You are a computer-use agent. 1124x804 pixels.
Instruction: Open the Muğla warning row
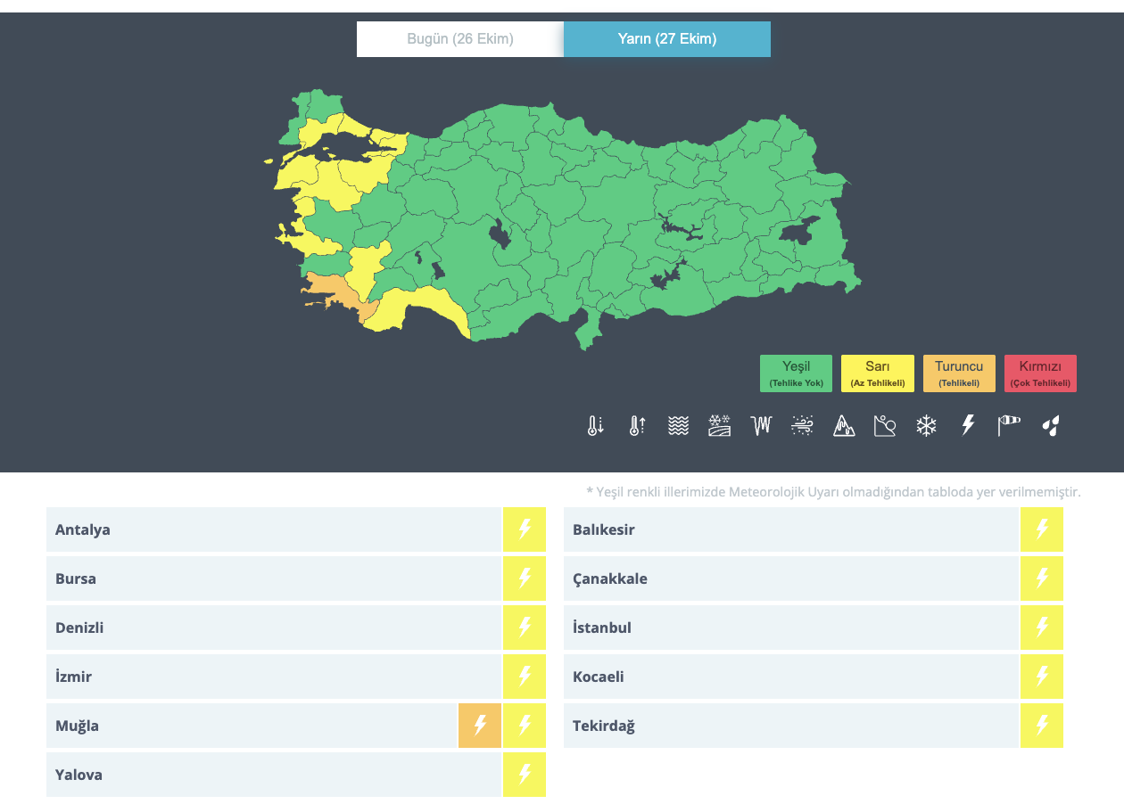[296, 726]
